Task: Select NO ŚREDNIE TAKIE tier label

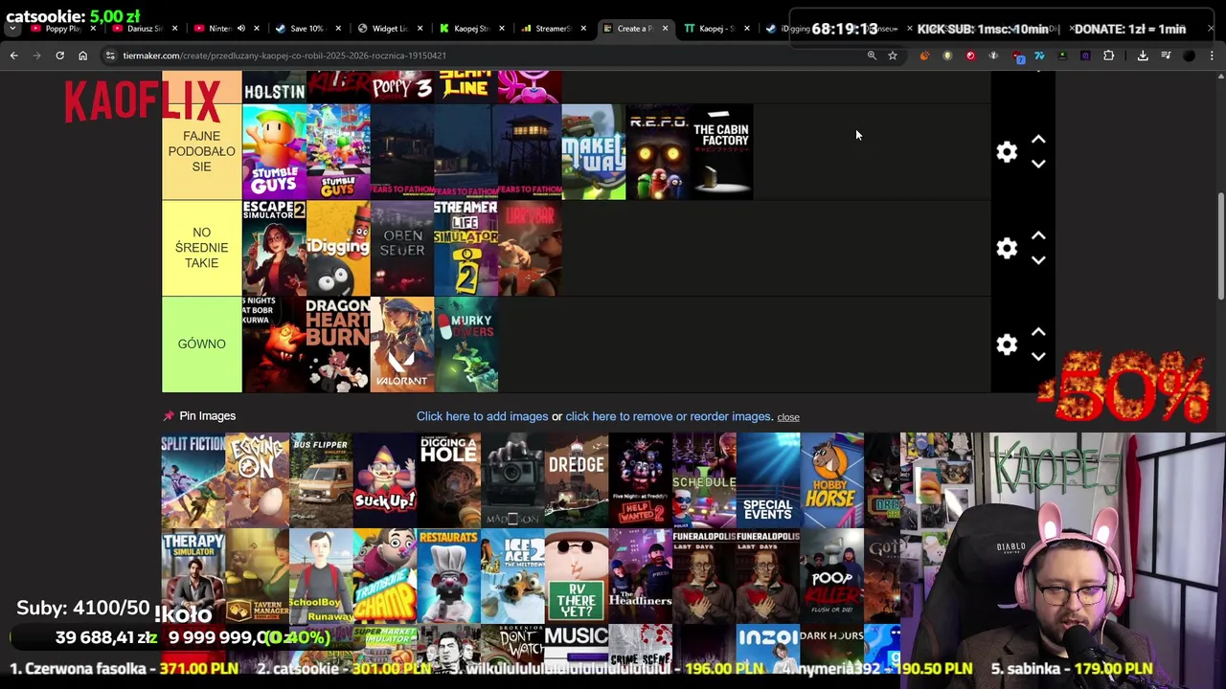Action: 201,248
